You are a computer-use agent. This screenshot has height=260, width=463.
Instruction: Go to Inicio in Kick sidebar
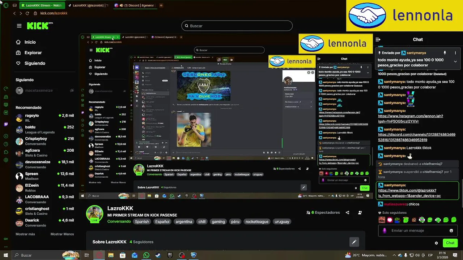[26, 42]
